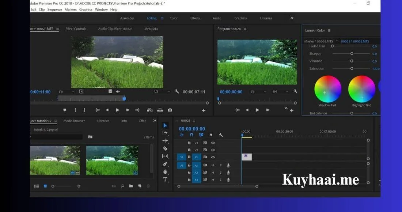Switch to Color workspace
The height and width of the screenshot is (212, 402).
(x=174, y=18)
